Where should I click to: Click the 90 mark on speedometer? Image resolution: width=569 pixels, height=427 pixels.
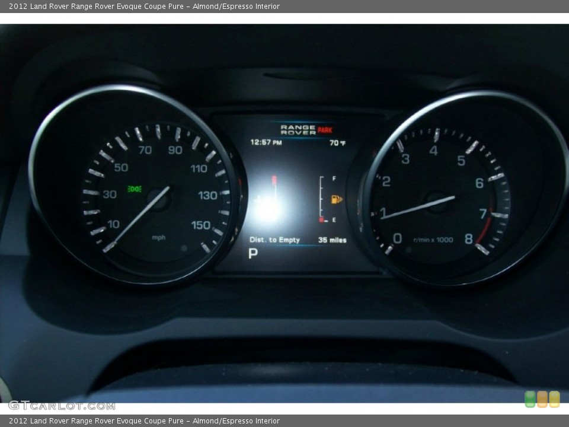(x=175, y=150)
